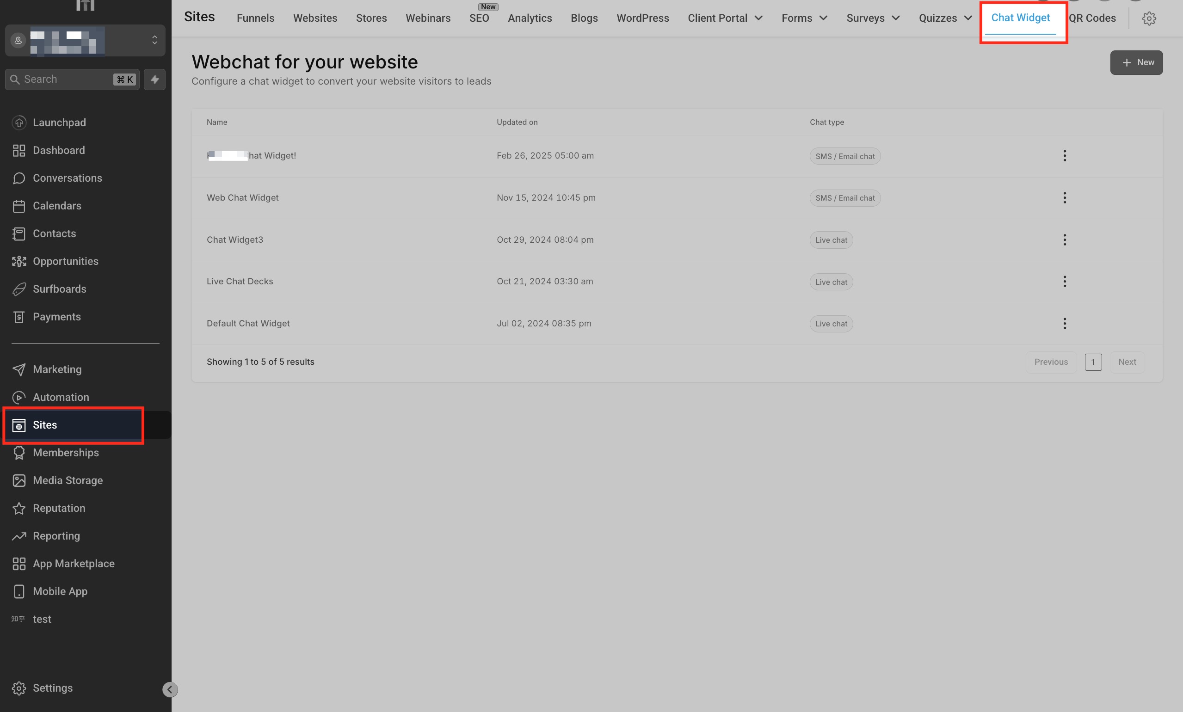Open Opportunities in sidebar
This screenshot has height=712, width=1183.
65,261
